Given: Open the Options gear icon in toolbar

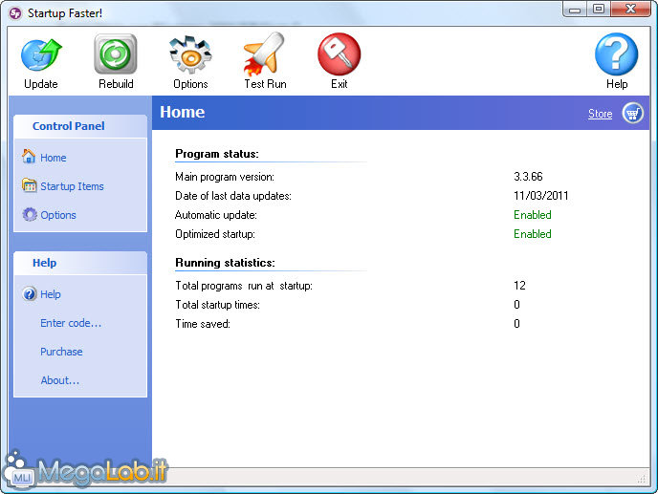Looking at the screenshot, I should click(190, 54).
